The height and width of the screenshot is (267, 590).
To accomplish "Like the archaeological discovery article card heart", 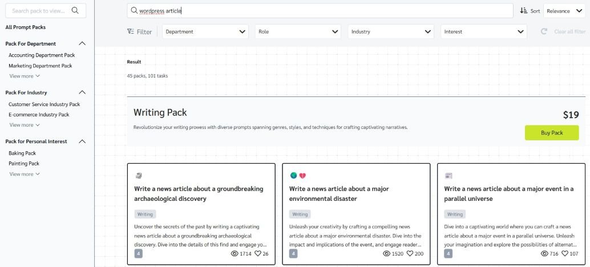I will coord(258,253).
